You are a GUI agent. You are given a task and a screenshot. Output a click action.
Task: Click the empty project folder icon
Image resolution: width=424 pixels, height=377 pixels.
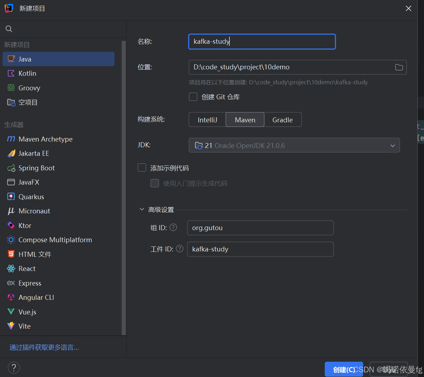(x=11, y=102)
